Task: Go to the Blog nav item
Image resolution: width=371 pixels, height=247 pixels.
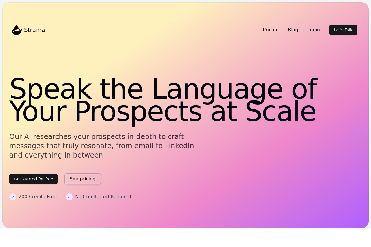Action: [x=293, y=30]
